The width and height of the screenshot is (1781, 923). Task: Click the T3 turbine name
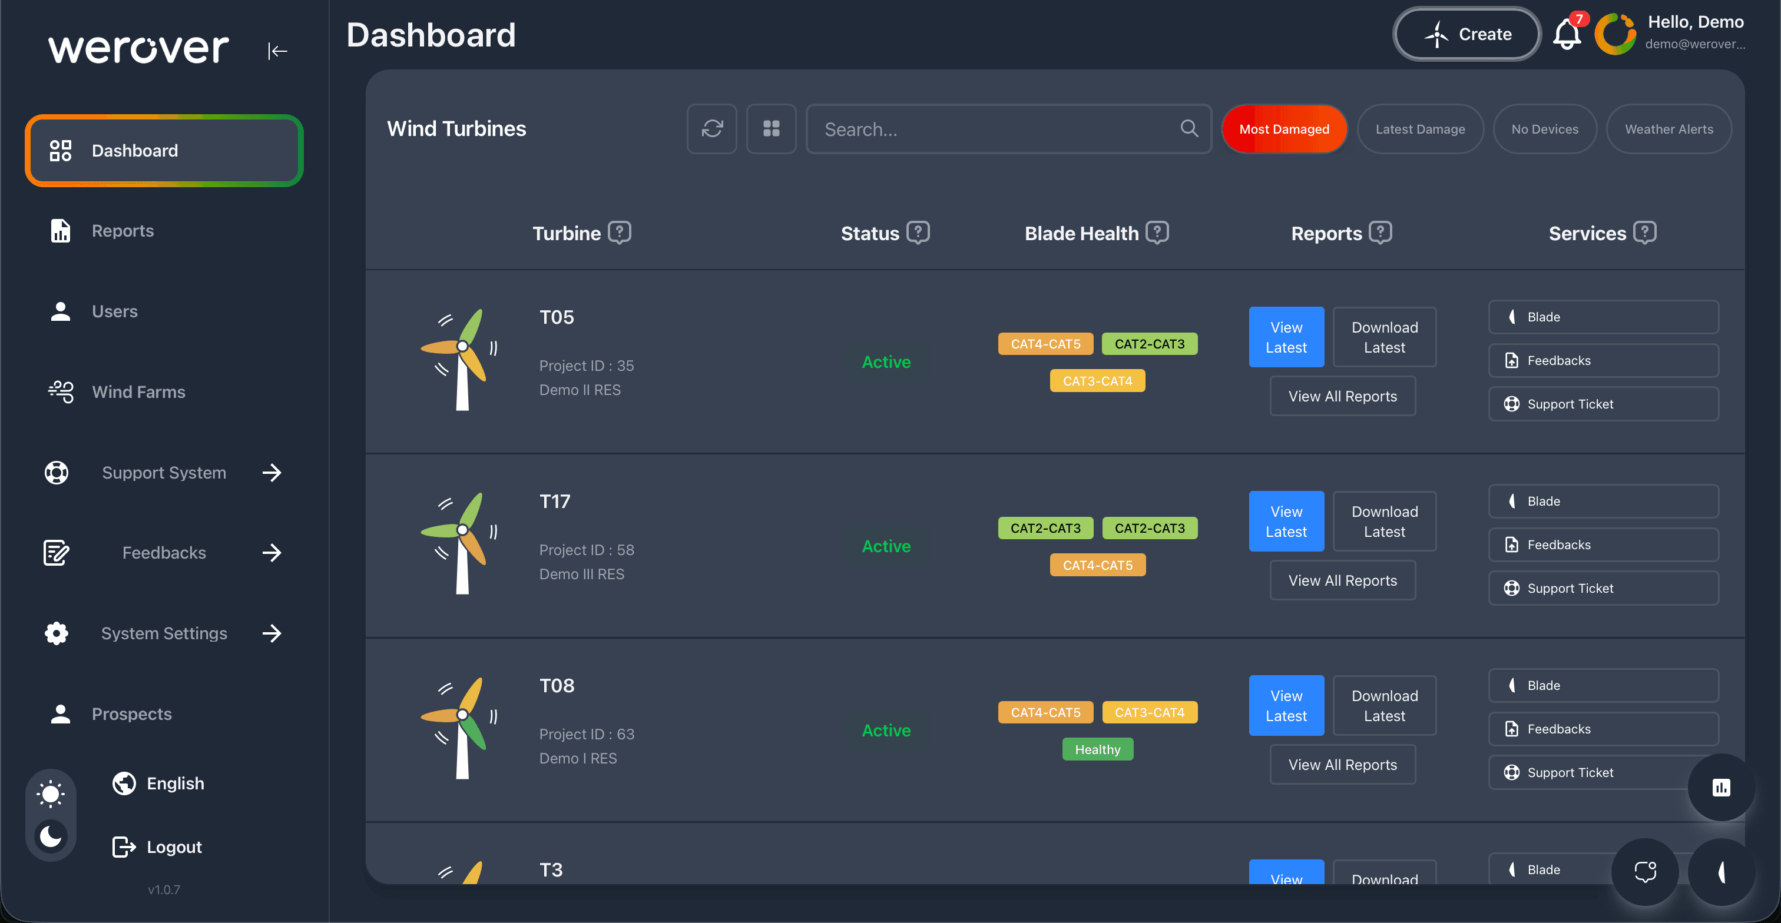551,870
